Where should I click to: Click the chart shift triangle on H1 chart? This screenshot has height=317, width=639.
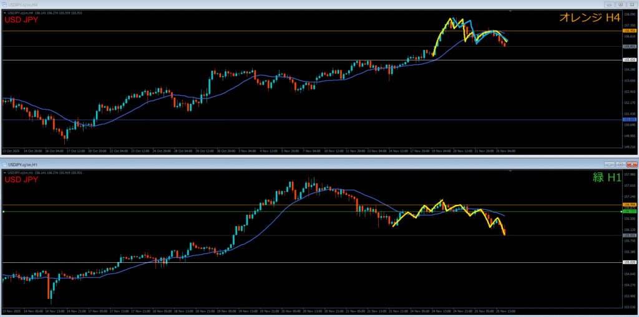coord(511,171)
